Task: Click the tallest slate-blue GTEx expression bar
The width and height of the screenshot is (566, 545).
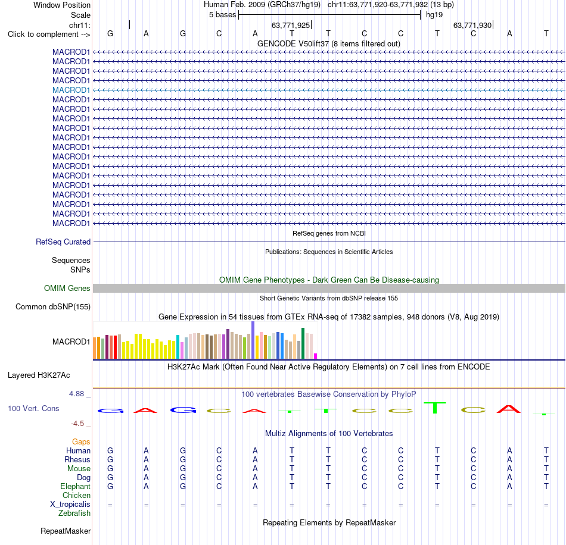Action: pyautogui.click(x=253, y=340)
